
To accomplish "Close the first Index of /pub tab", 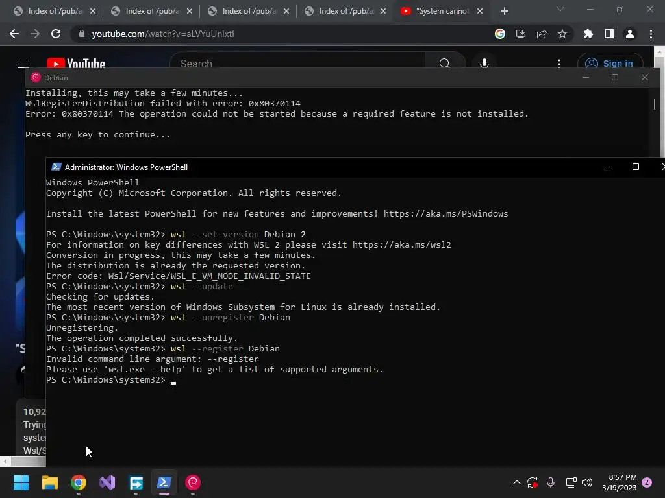I will [x=93, y=11].
